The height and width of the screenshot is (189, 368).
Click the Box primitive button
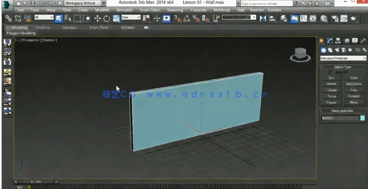pos(331,78)
